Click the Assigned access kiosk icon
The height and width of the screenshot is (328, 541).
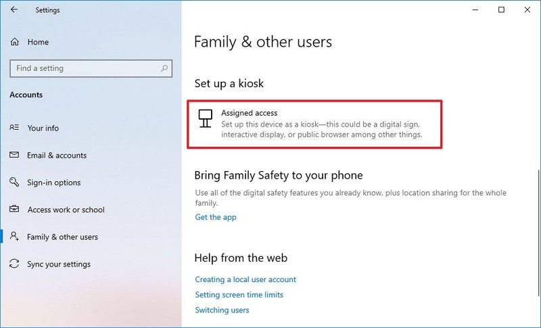(x=206, y=118)
